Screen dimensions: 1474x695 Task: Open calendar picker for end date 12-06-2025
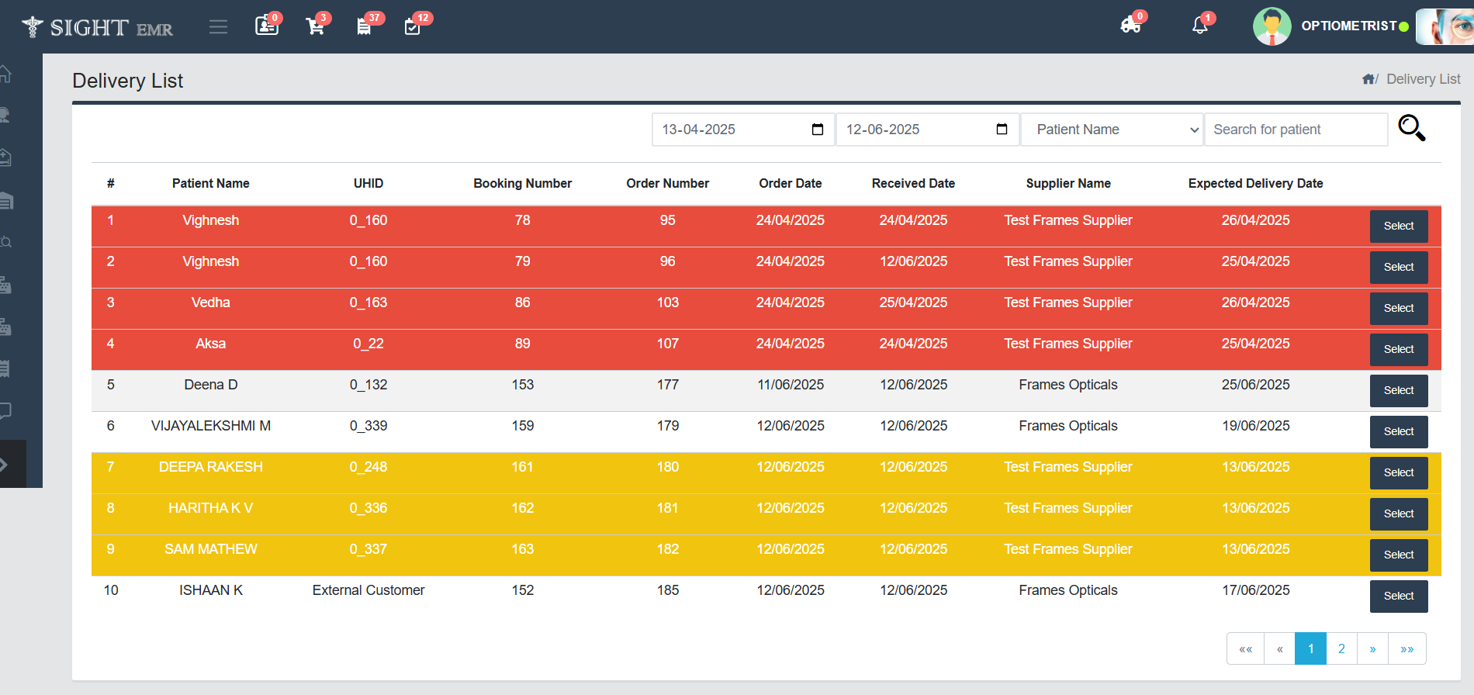(x=1002, y=130)
